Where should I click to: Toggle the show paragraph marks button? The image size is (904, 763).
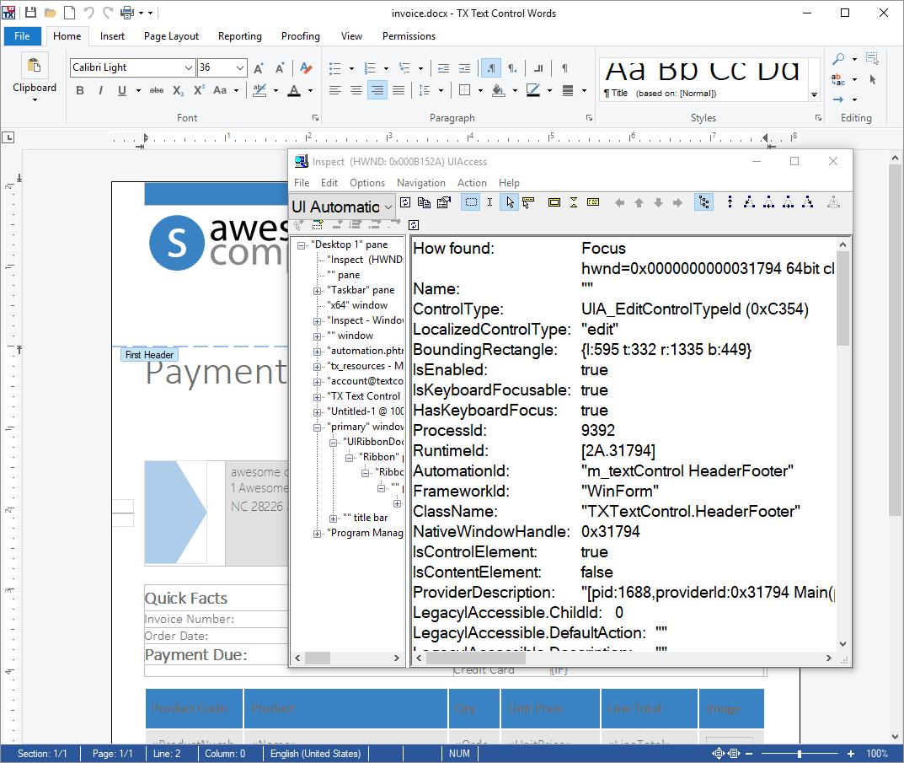(x=564, y=69)
